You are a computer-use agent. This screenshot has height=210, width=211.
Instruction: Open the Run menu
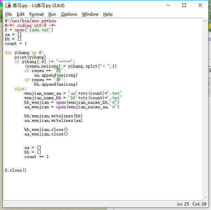click(x=52, y=14)
